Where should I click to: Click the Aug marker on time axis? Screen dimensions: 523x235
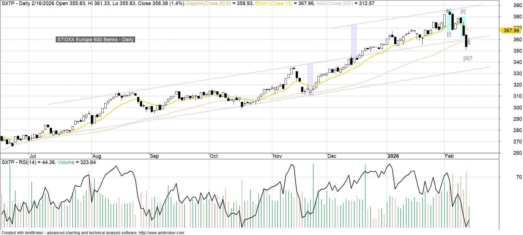97,156
